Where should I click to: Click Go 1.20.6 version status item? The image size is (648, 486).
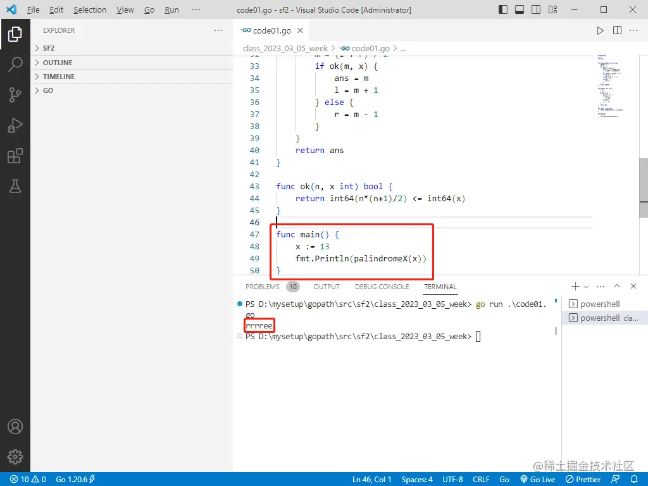75,480
